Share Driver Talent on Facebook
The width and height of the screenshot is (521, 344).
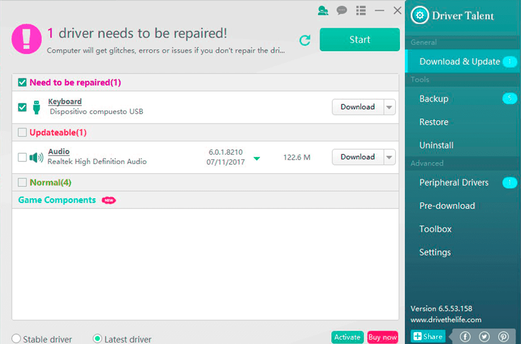[x=465, y=336]
